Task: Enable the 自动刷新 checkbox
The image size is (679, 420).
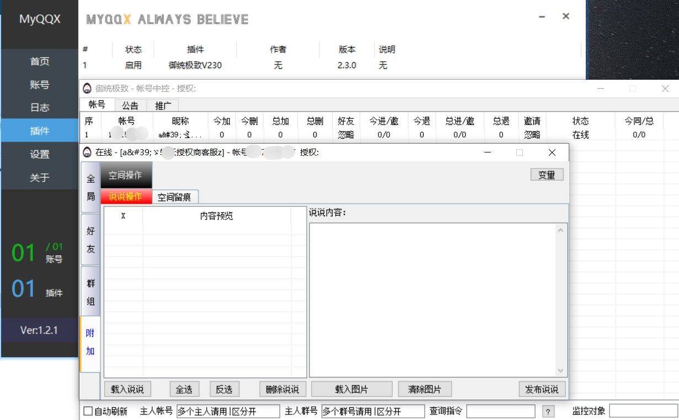Action: (88, 411)
